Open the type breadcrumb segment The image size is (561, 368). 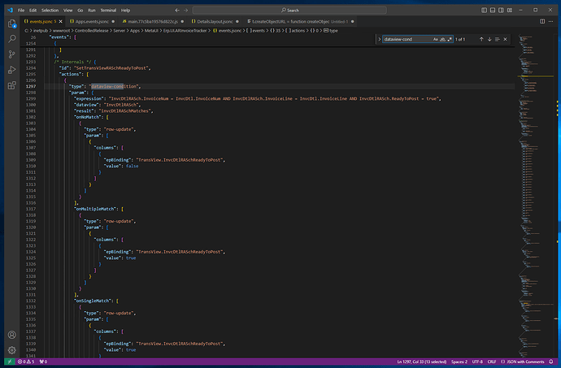(x=331, y=31)
